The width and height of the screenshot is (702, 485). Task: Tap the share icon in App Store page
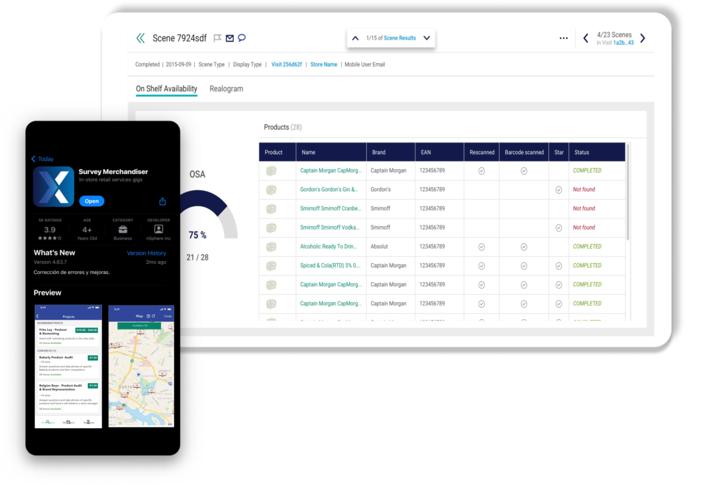(x=162, y=201)
